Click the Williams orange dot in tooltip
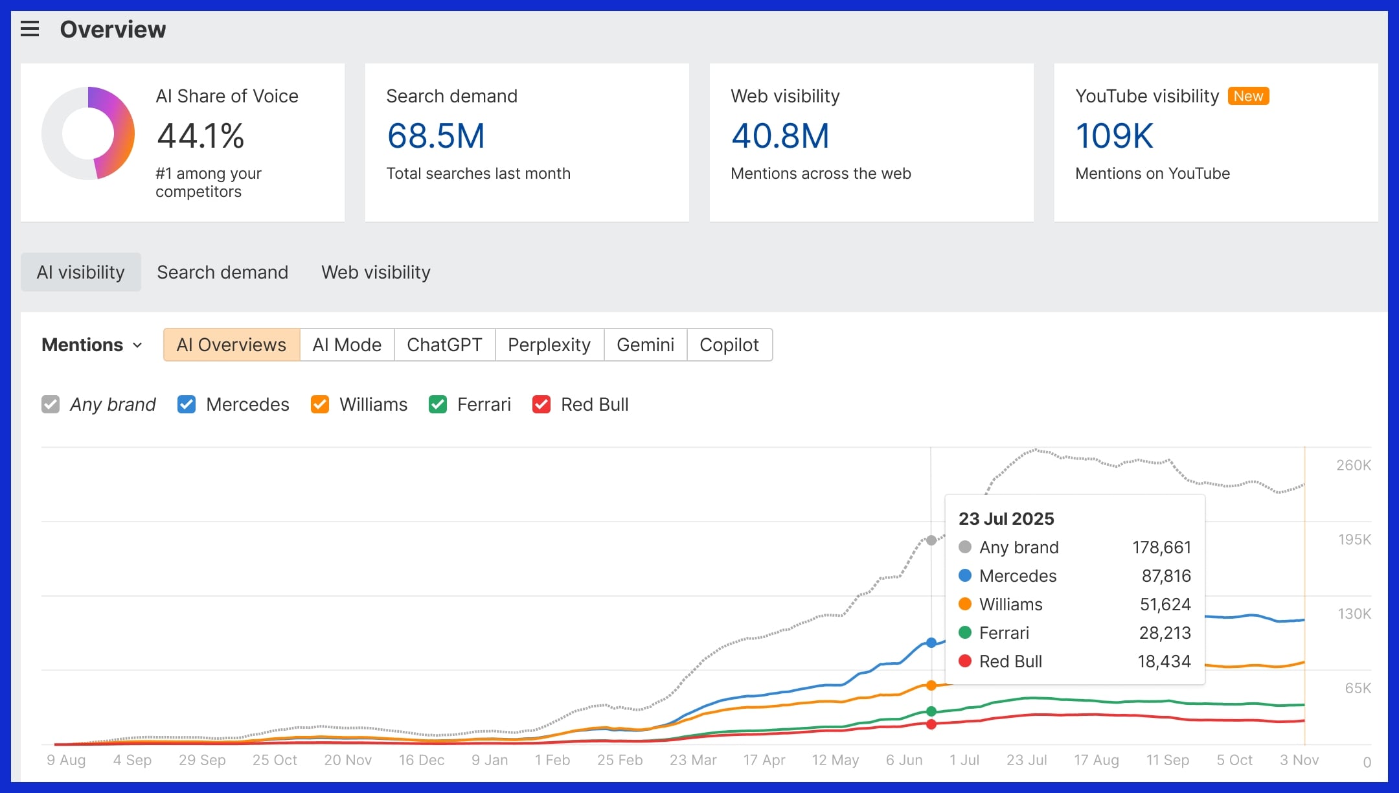Screen dimensions: 1399x793 [965, 604]
